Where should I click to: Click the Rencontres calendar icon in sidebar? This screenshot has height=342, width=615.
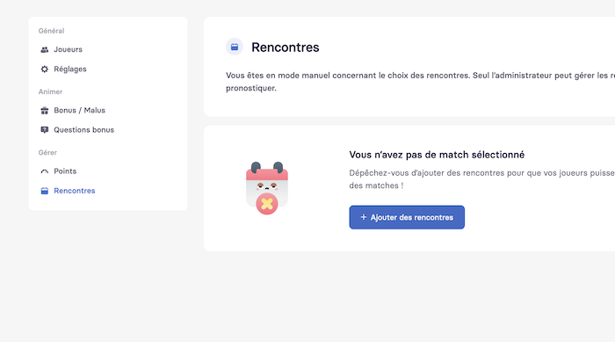(x=44, y=191)
